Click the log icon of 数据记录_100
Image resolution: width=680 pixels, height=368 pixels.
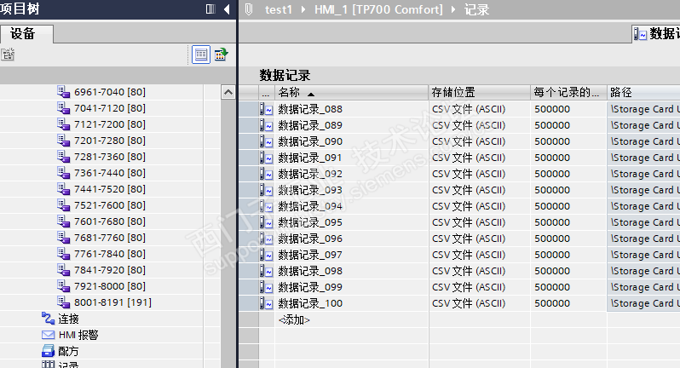pyautogui.click(x=266, y=303)
